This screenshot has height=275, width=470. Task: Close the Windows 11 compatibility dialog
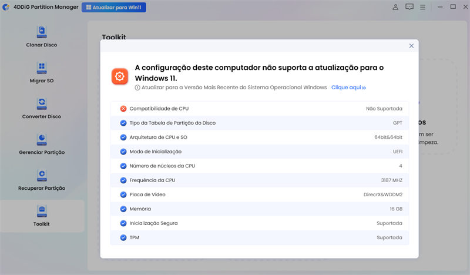[411, 46]
